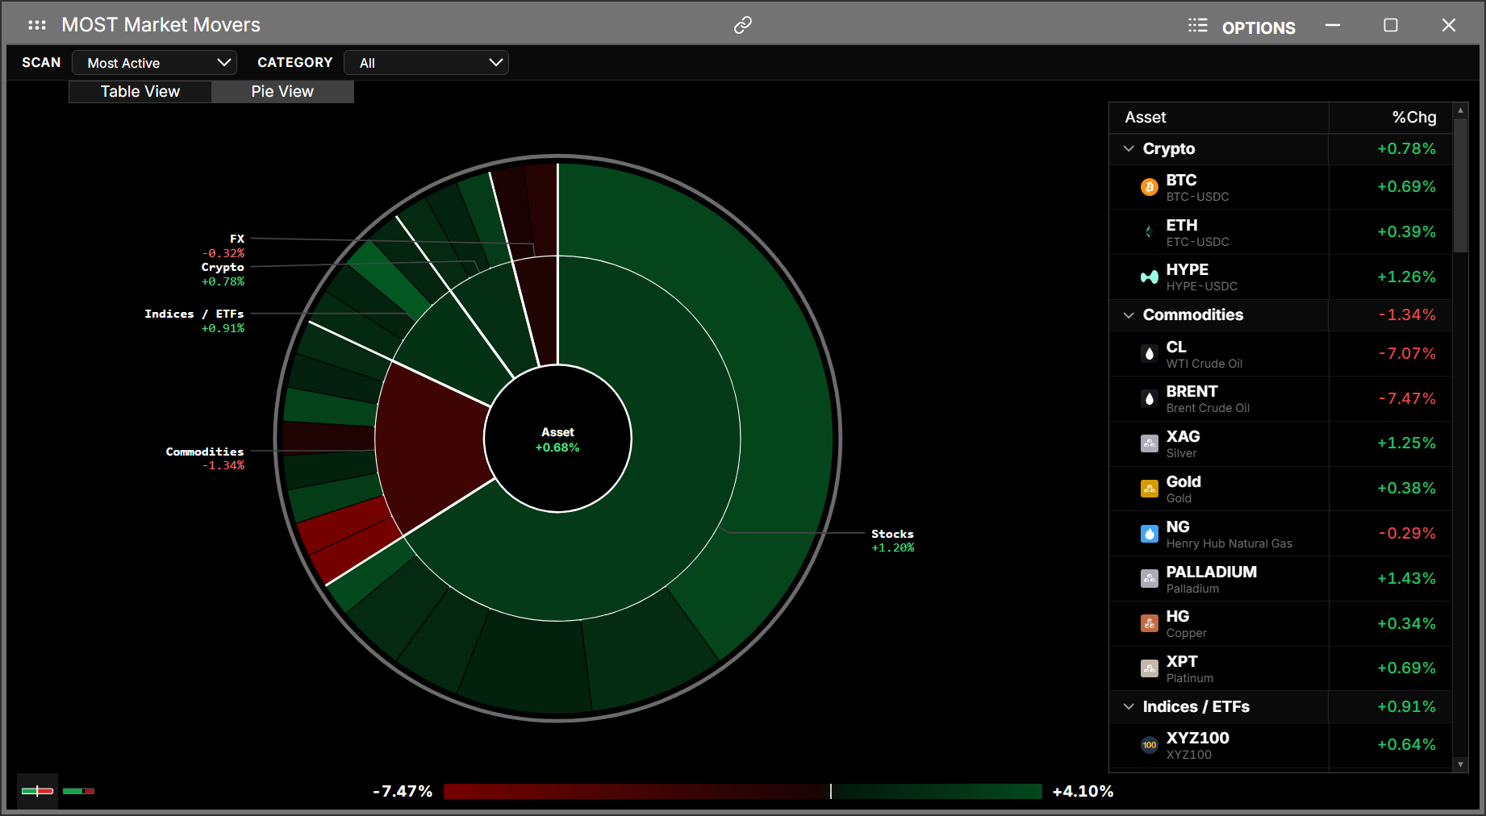
Task: Click the asset list scrollbar up arrow
Action: [1460, 110]
